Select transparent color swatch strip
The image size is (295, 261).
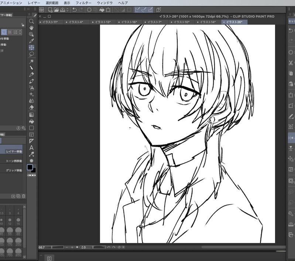[x=32, y=175]
